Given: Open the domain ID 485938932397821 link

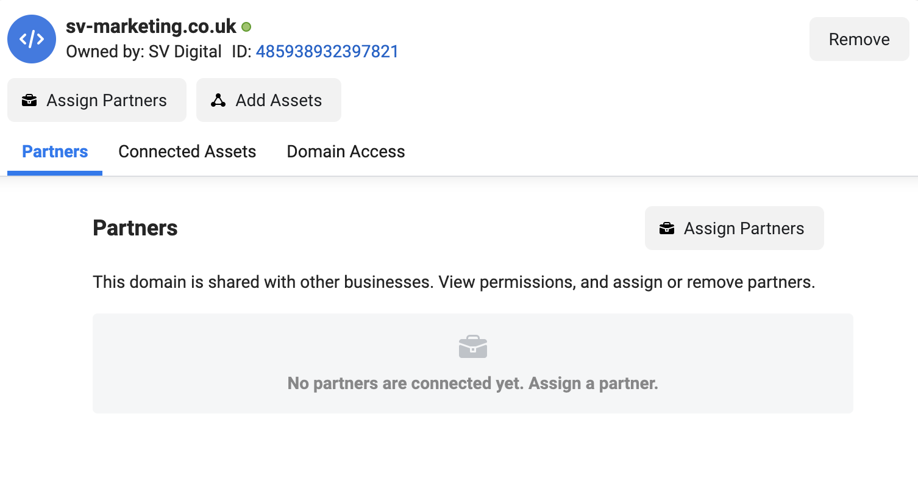Looking at the screenshot, I should click(x=327, y=51).
